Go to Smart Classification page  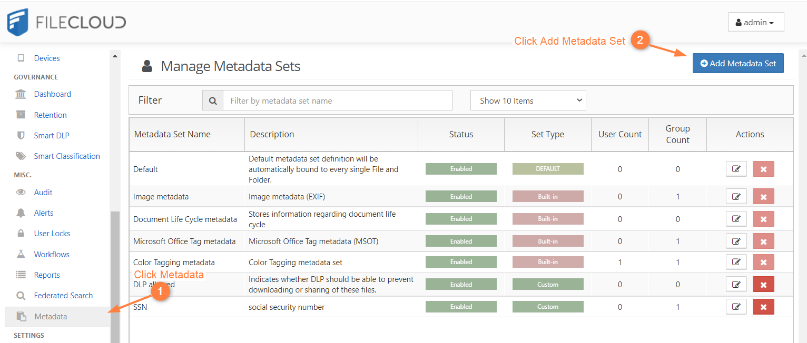[x=67, y=156]
